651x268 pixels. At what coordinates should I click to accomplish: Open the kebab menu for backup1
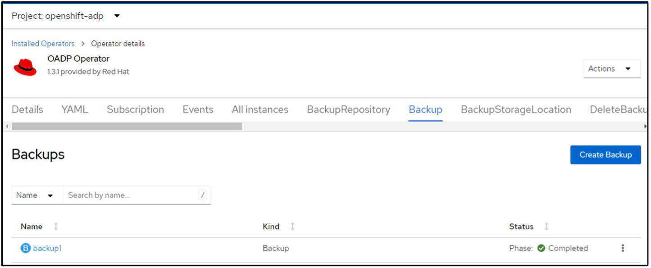pos(623,248)
